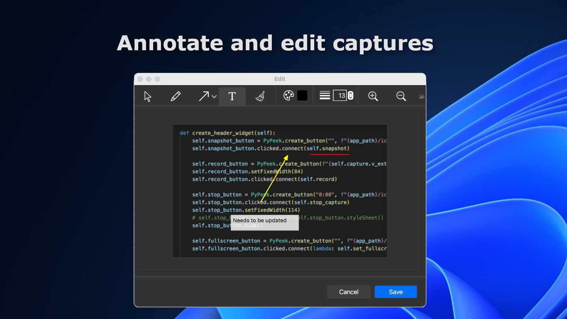Click the captured code image
567x319 pixels.
[x=280, y=191]
